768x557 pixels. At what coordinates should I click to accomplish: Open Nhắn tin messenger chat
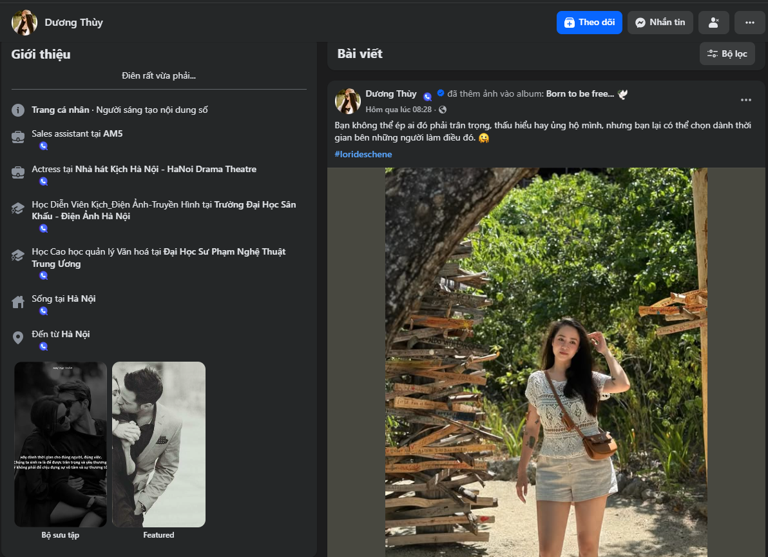pos(660,23)
